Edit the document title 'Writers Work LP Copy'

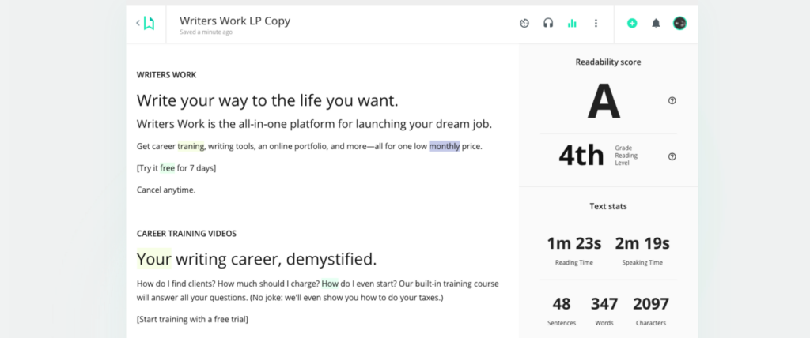pyautogui.click(x=235, y=21)
